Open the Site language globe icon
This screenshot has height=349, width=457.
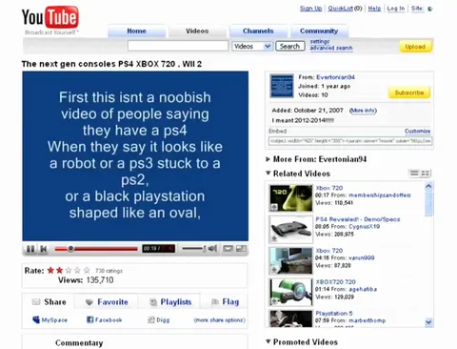(430, 9)
